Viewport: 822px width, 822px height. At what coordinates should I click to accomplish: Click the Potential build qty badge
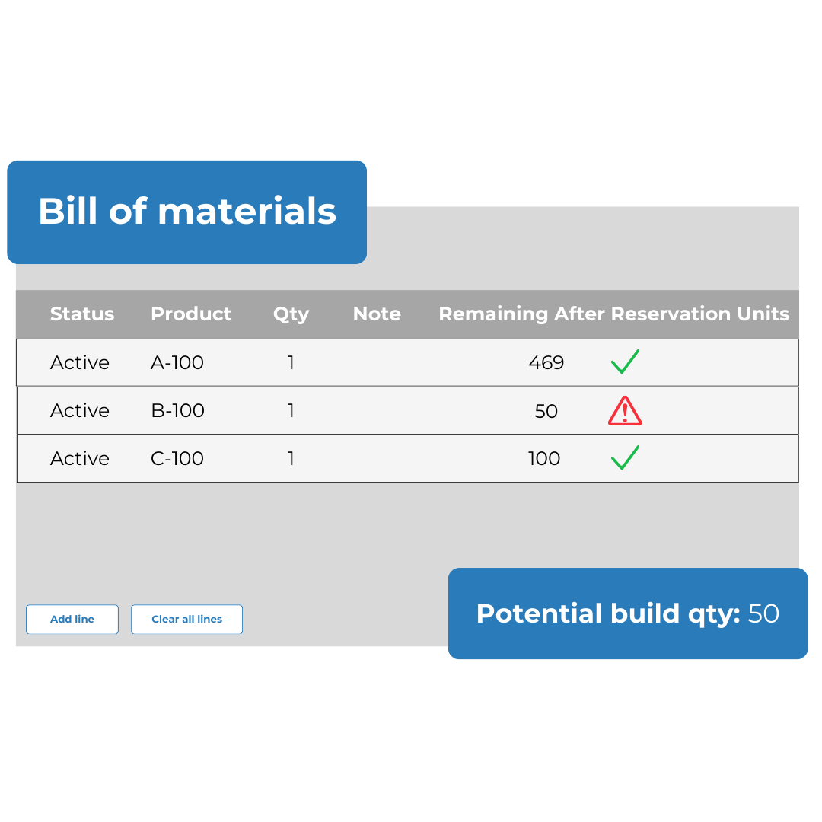(x=627, y=613)
